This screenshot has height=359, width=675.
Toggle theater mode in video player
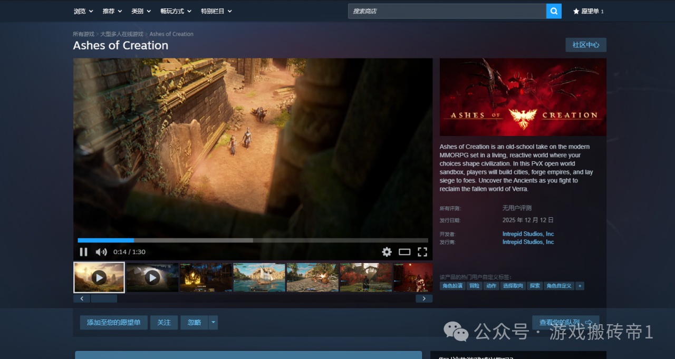point(404,252)
